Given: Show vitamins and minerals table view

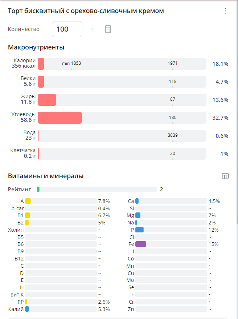Looking at the screenshot, I should coord(225,176).
